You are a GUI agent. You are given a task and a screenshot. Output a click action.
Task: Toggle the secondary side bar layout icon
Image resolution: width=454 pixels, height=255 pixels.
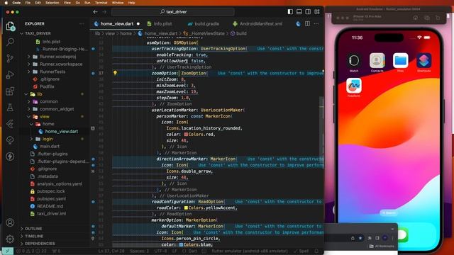pyautogui.click(x=308, y=12)
